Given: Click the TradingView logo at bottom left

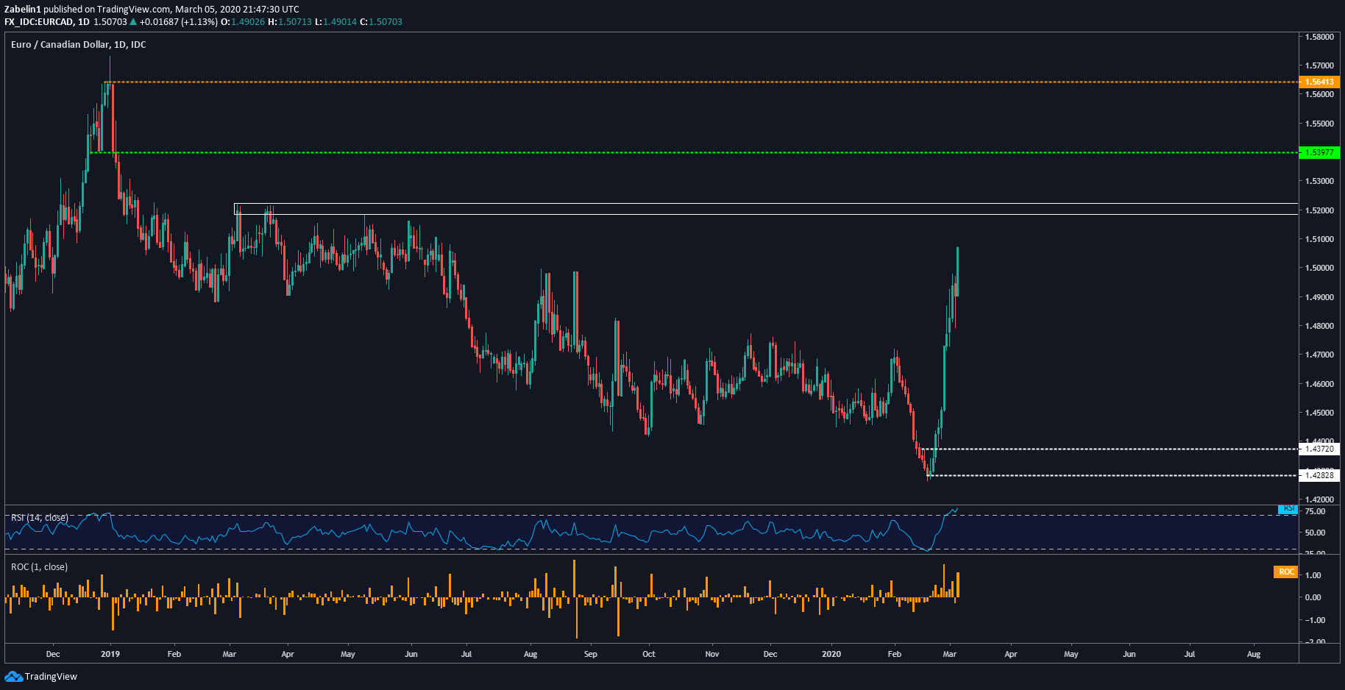Looking at the screenshot, I should point(40,676).
